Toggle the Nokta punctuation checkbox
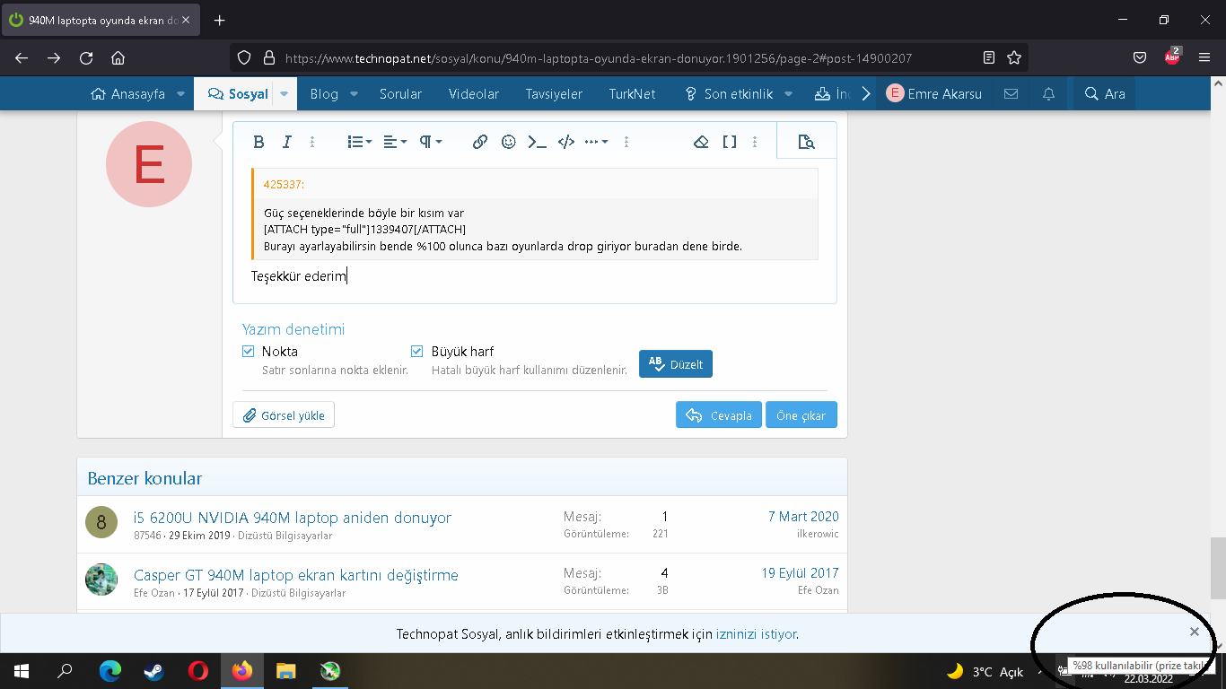The image size is (1226, 689). coord(249,352)
